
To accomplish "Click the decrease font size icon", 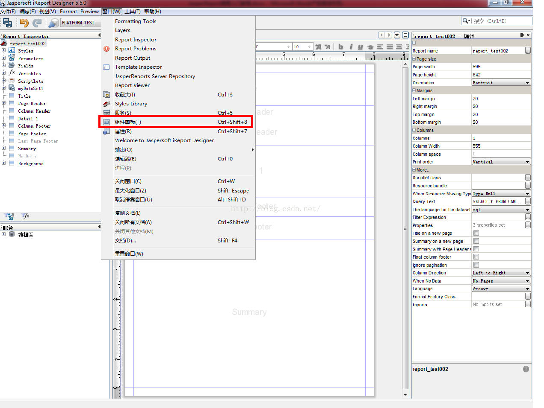I will click(x=328, y=47).
